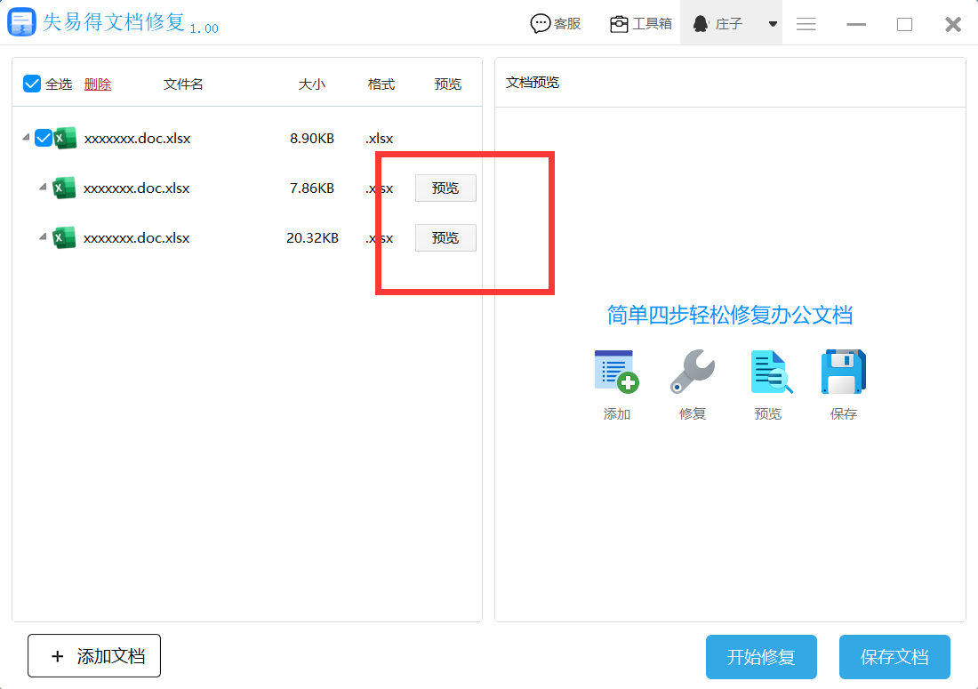Click the 20.32KB size value
The image size is (978, 689).
click(312, 238)
